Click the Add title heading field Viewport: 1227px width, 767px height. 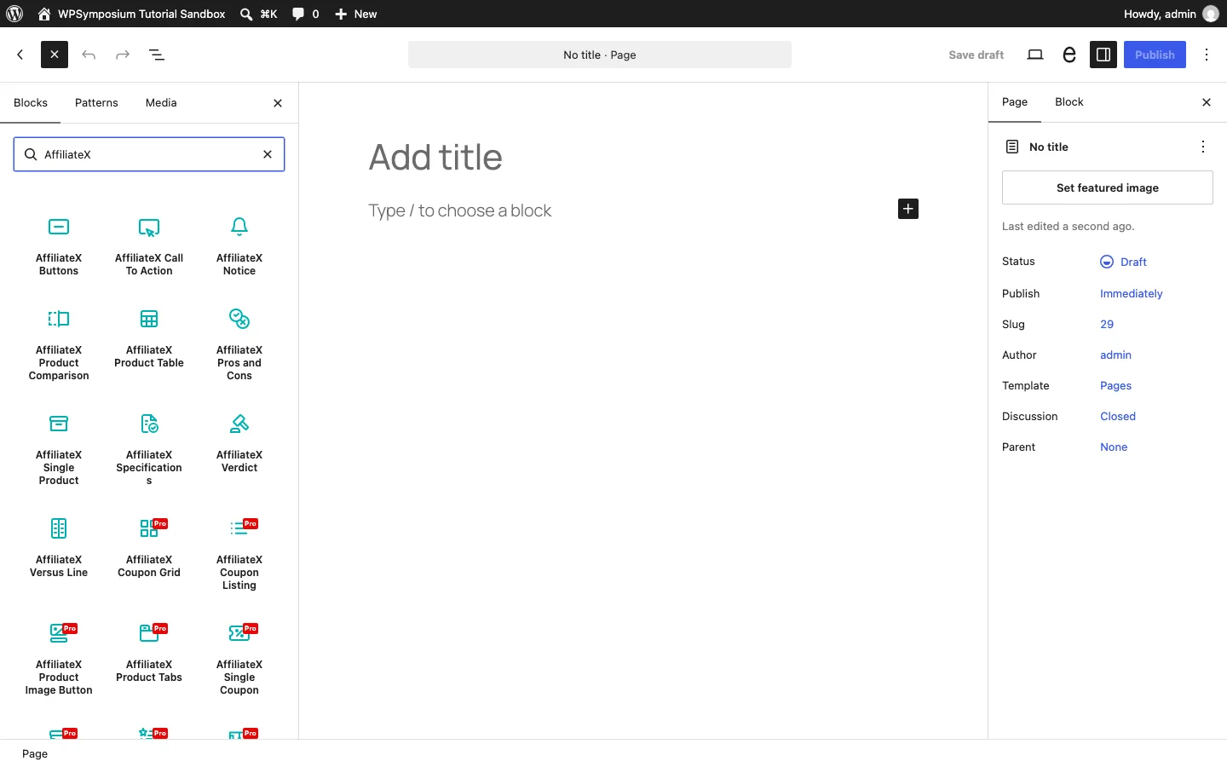tap(643, 157)
